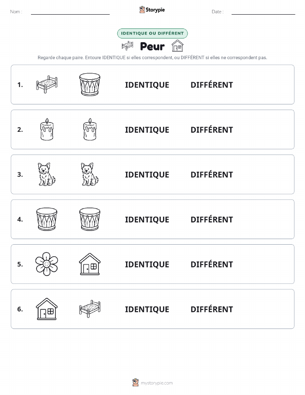The height and width of the screenshot is (395, 305).
Task: Click the flower icon in row 5
Action: [x=47, y=264]
